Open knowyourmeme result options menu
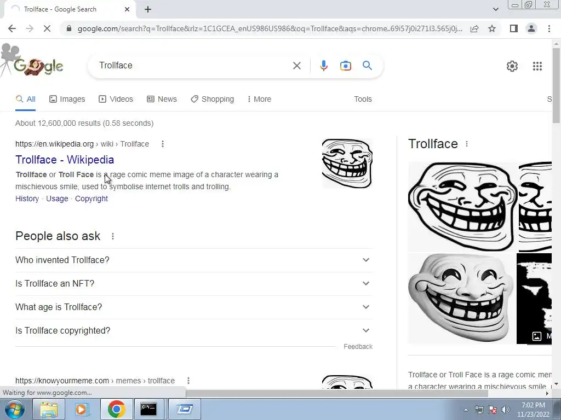The width and height of the screenshot is (561, 420). click(x=188, y=381)
